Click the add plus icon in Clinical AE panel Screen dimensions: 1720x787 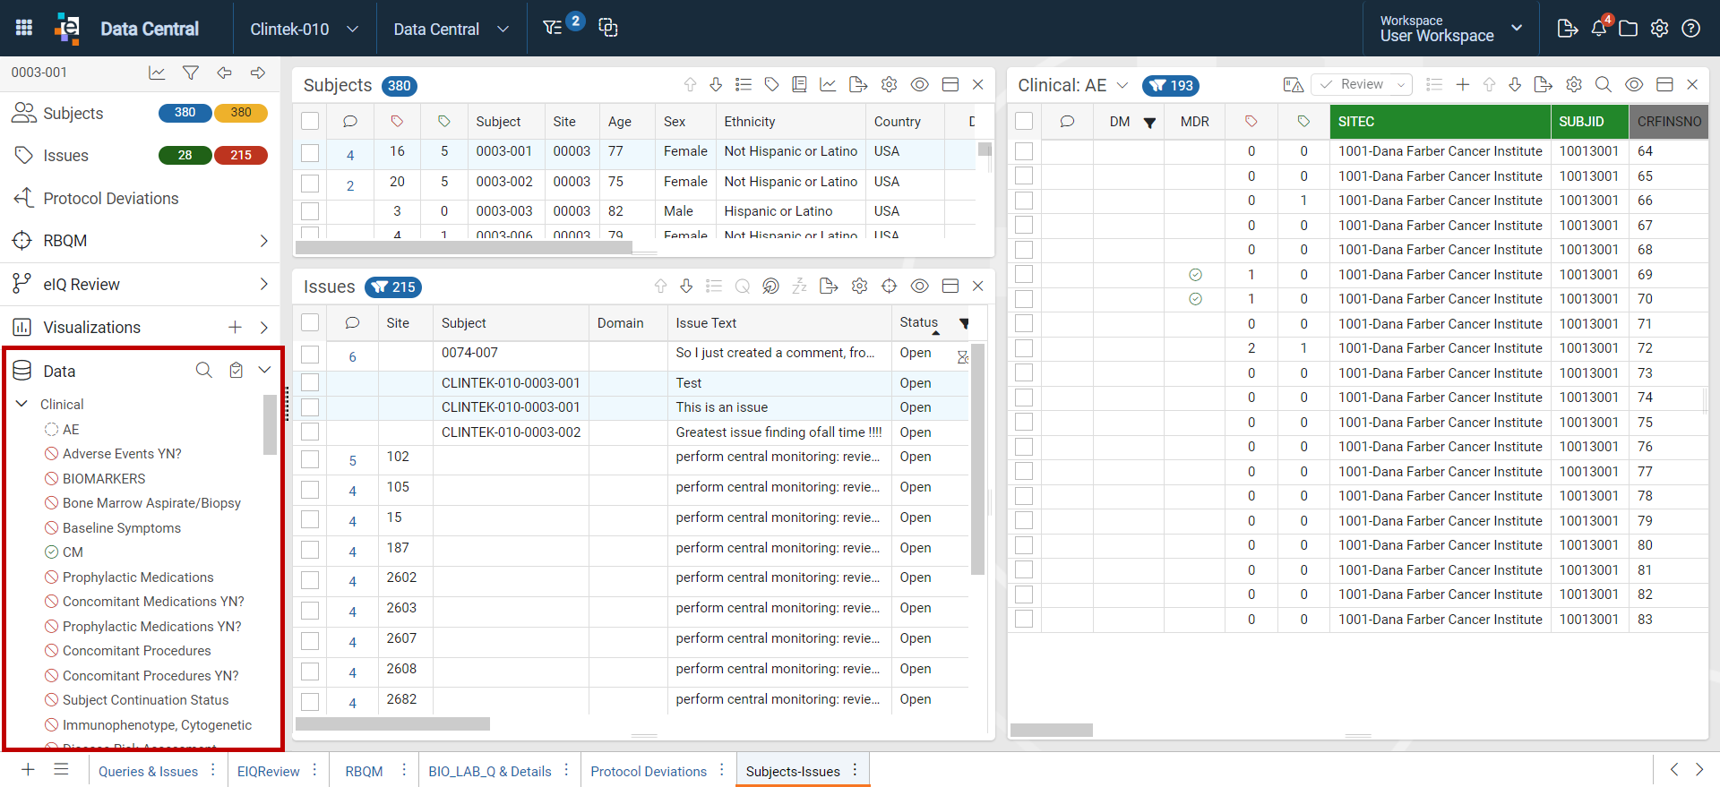click(x=1463, y=85)
